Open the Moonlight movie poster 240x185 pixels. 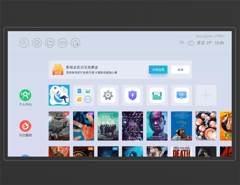[x=157, y=126]
